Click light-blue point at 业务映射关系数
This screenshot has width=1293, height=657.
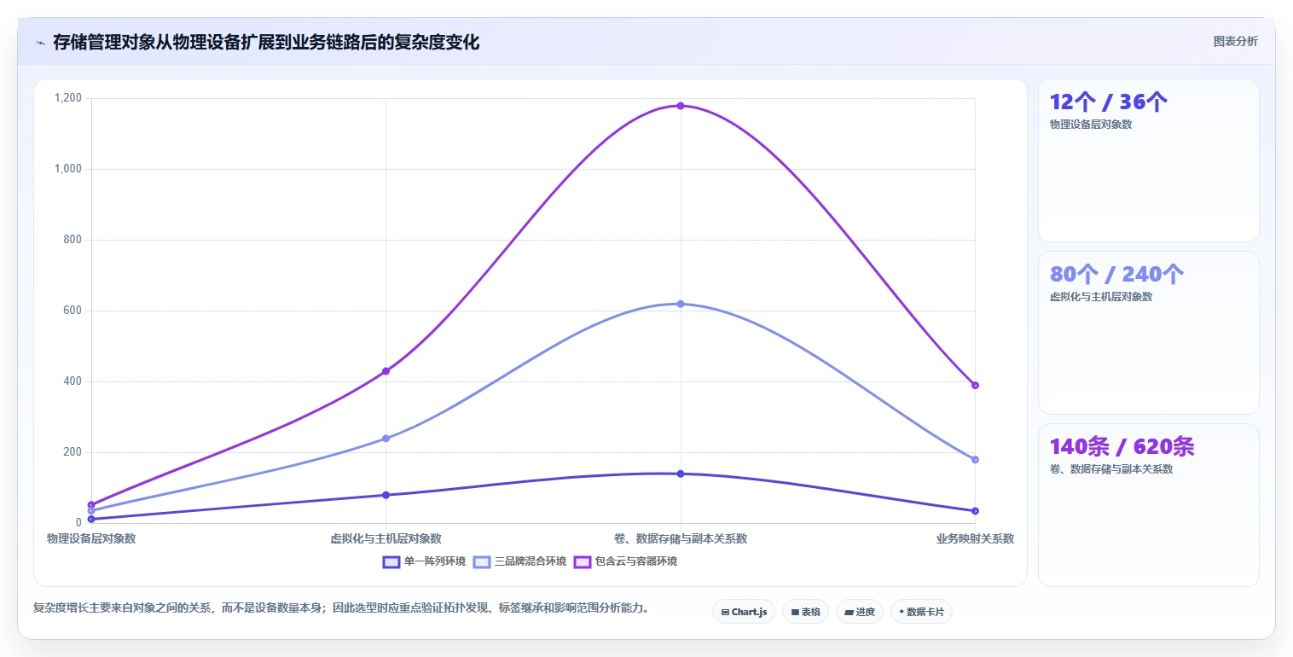click(975, 459)
